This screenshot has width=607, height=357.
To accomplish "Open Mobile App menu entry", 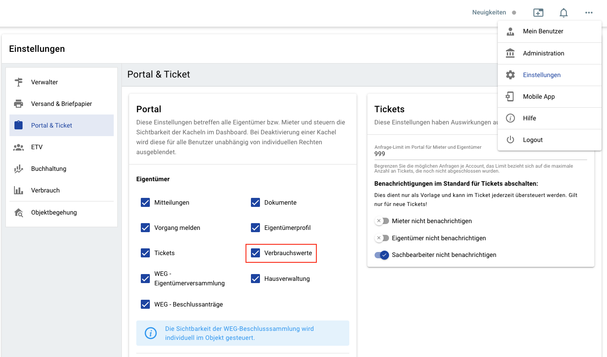I will tap(550, 96).
